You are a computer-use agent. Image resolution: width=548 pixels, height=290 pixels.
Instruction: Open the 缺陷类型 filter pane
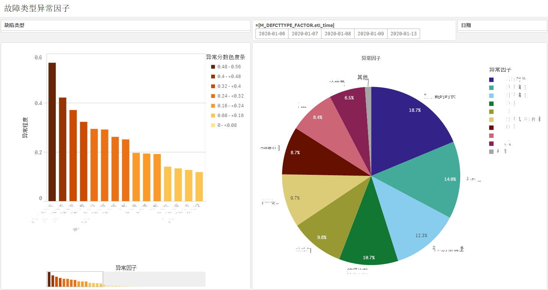point(125,26)
